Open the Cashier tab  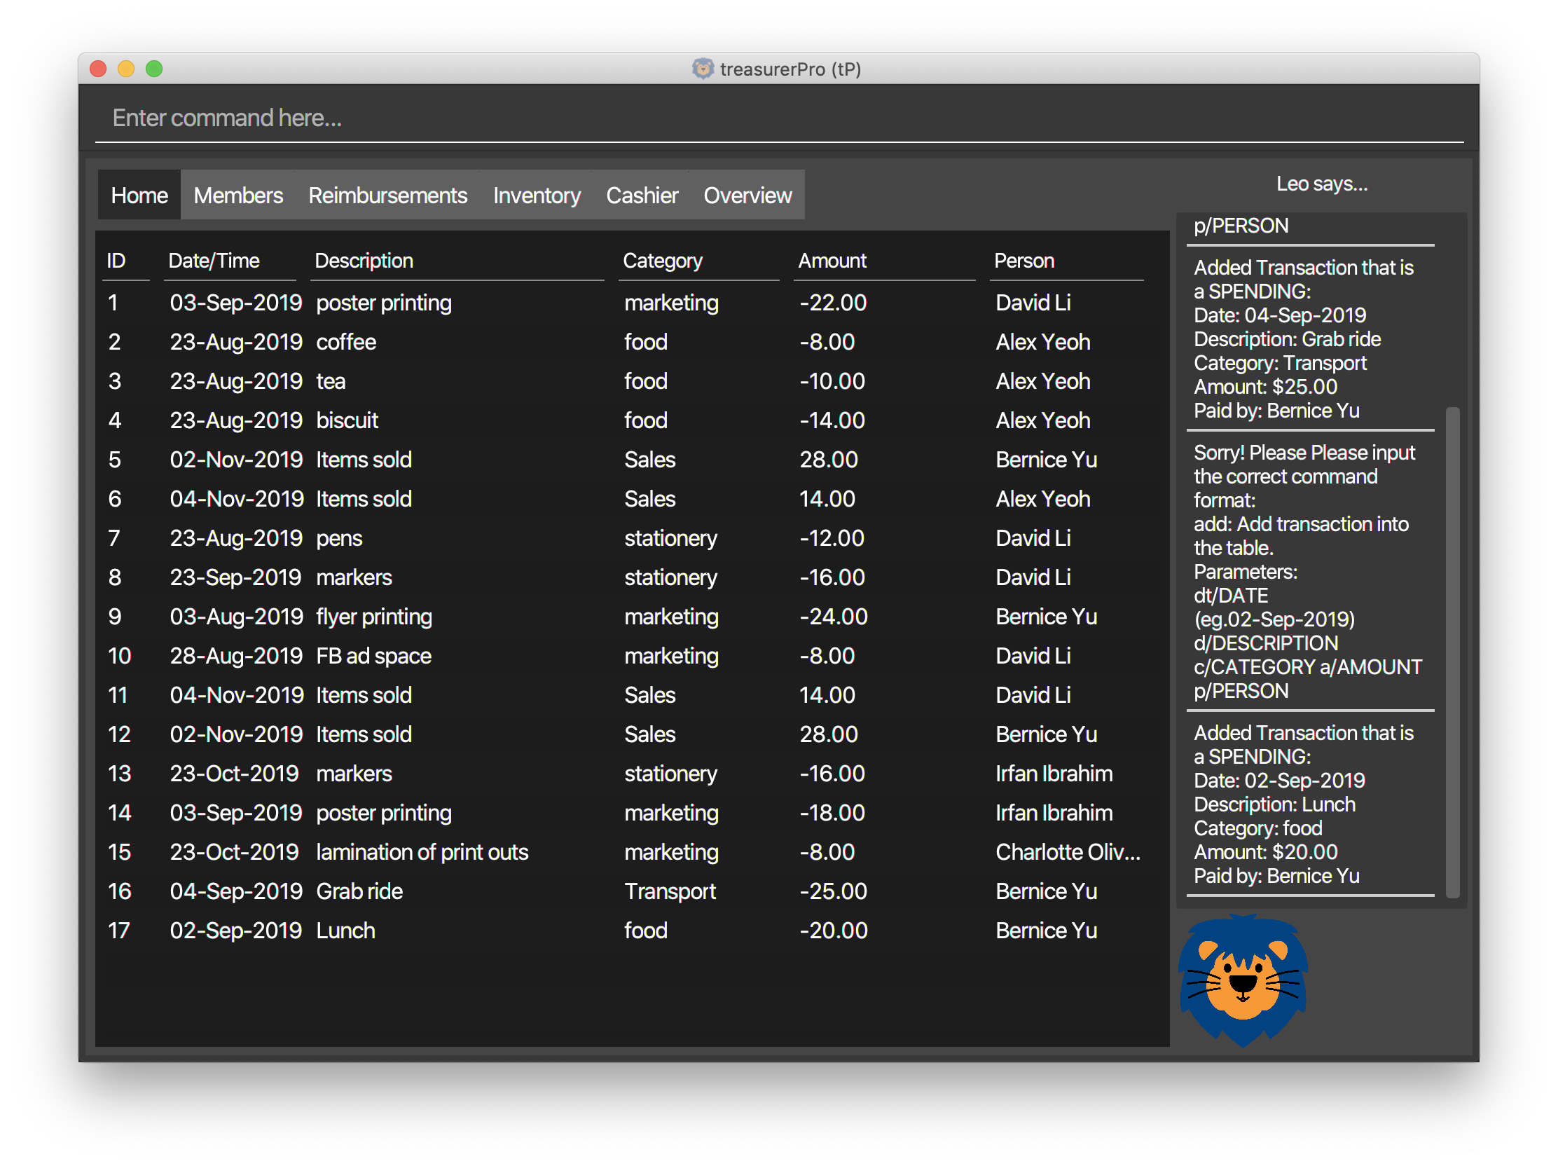(x=642, y=196)
